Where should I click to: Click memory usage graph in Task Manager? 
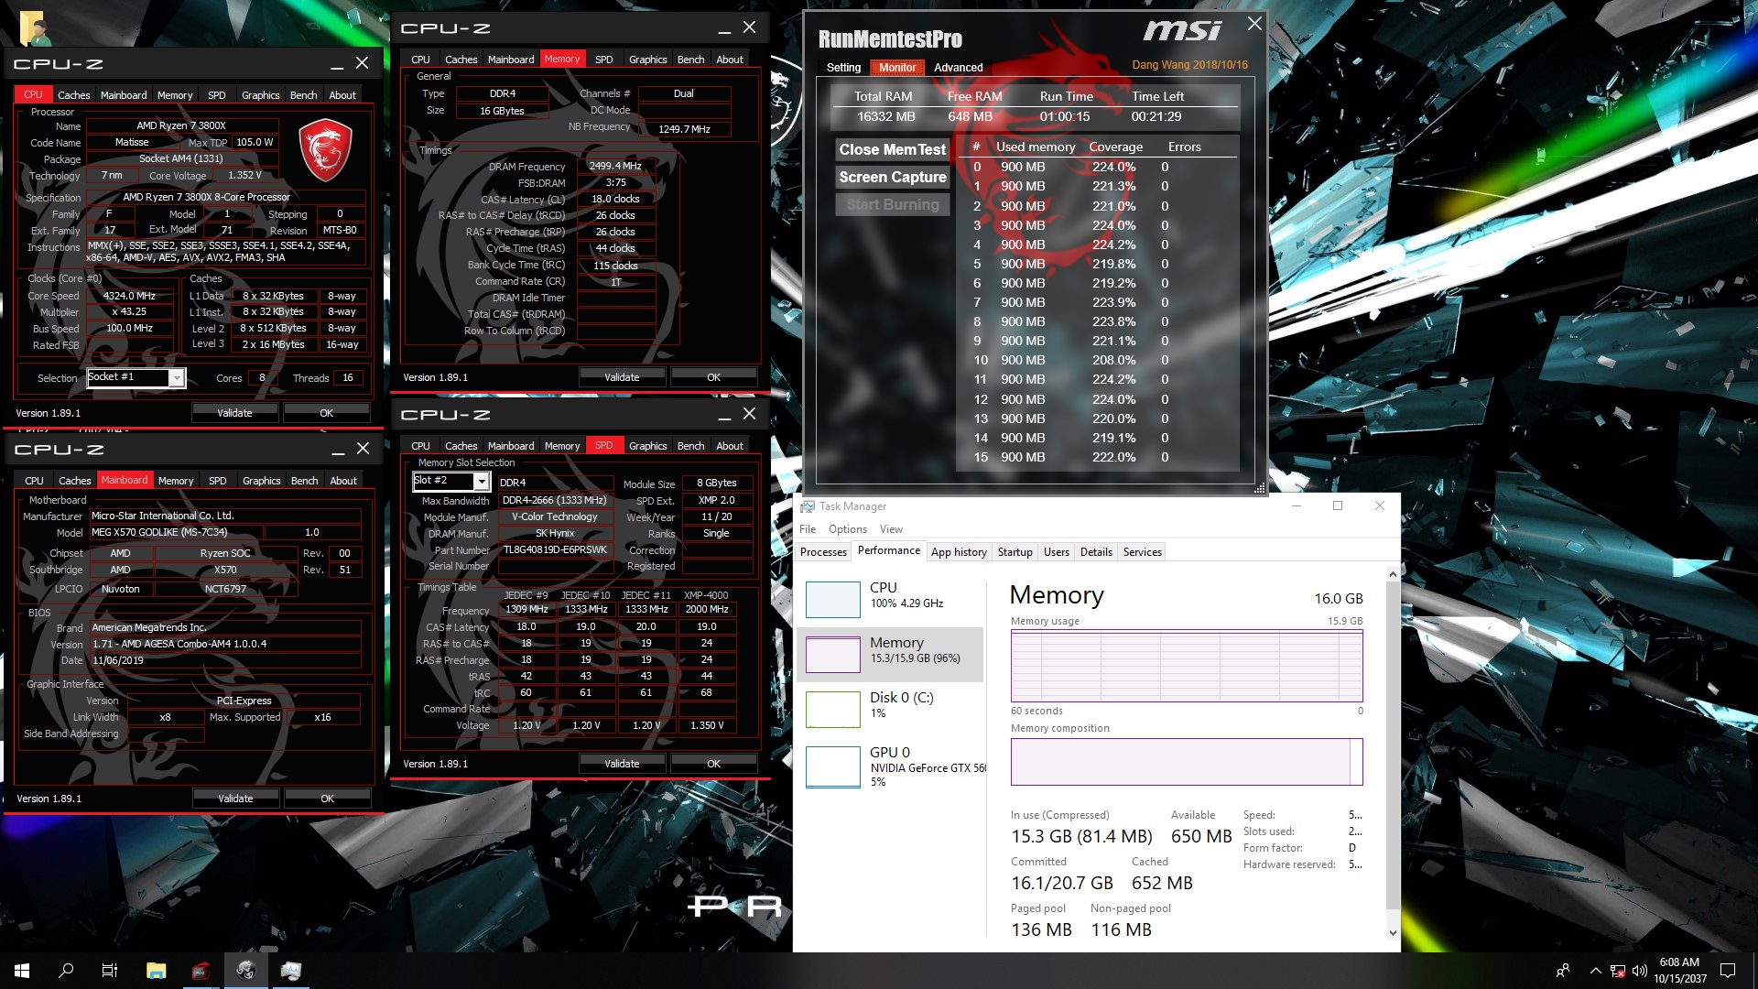pyautogui.click(x=1187, y=666)
